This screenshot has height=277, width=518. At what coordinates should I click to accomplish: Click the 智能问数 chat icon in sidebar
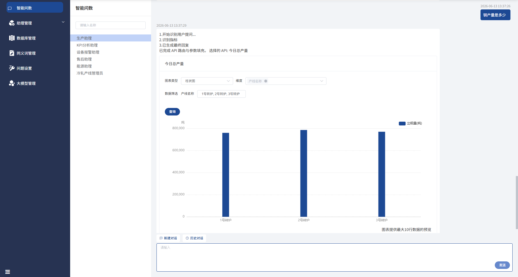click(x=10, y=8)
